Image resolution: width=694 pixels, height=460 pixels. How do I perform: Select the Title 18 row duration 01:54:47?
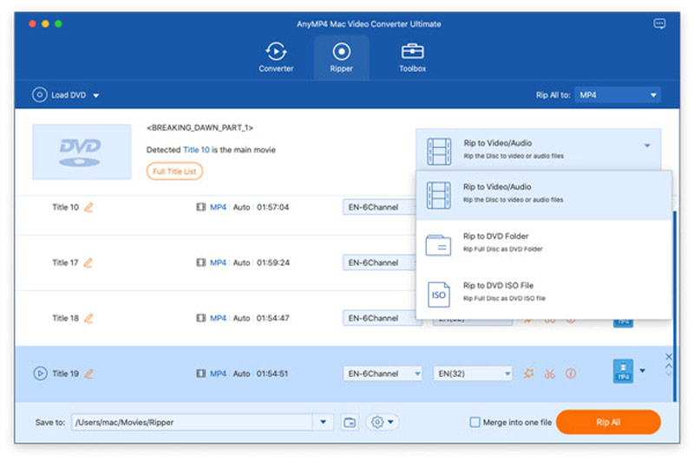point(272,318)
